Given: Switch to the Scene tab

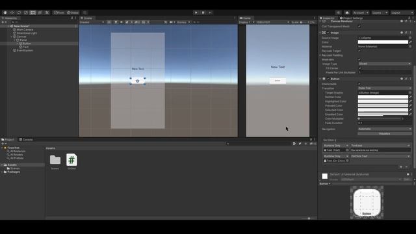Looking at the screenshot, I should 86,18.
